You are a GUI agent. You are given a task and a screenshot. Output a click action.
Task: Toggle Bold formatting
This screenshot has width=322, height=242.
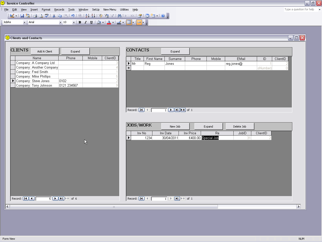[80, 22]
